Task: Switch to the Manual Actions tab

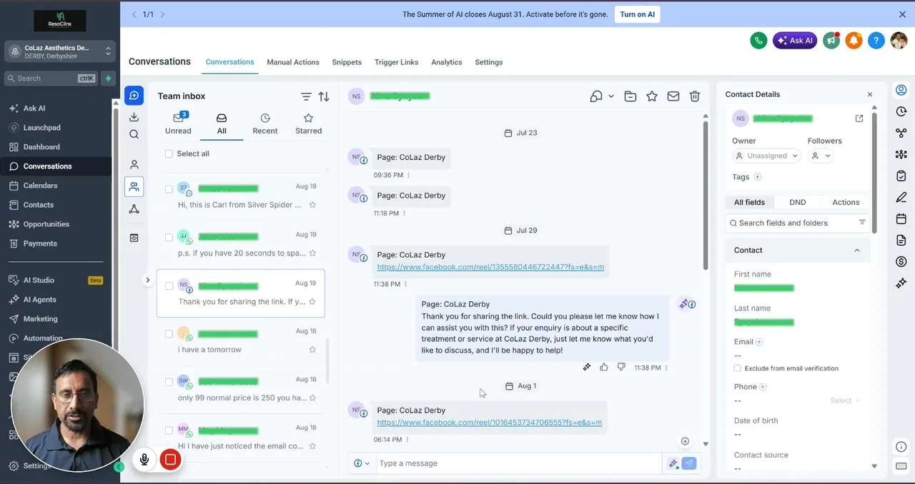Action: (293, 62)
